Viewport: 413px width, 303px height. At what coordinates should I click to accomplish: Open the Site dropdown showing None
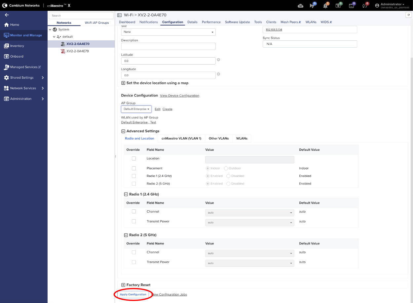point(168,32)
